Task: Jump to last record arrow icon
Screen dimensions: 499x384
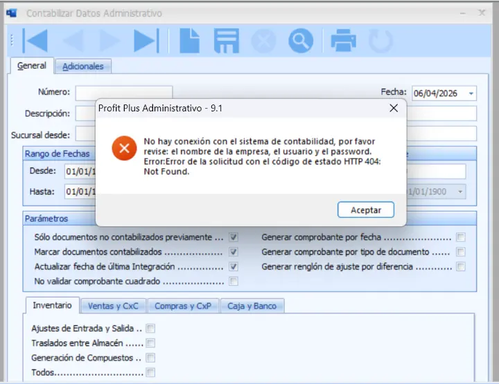Action: point(146,42)
